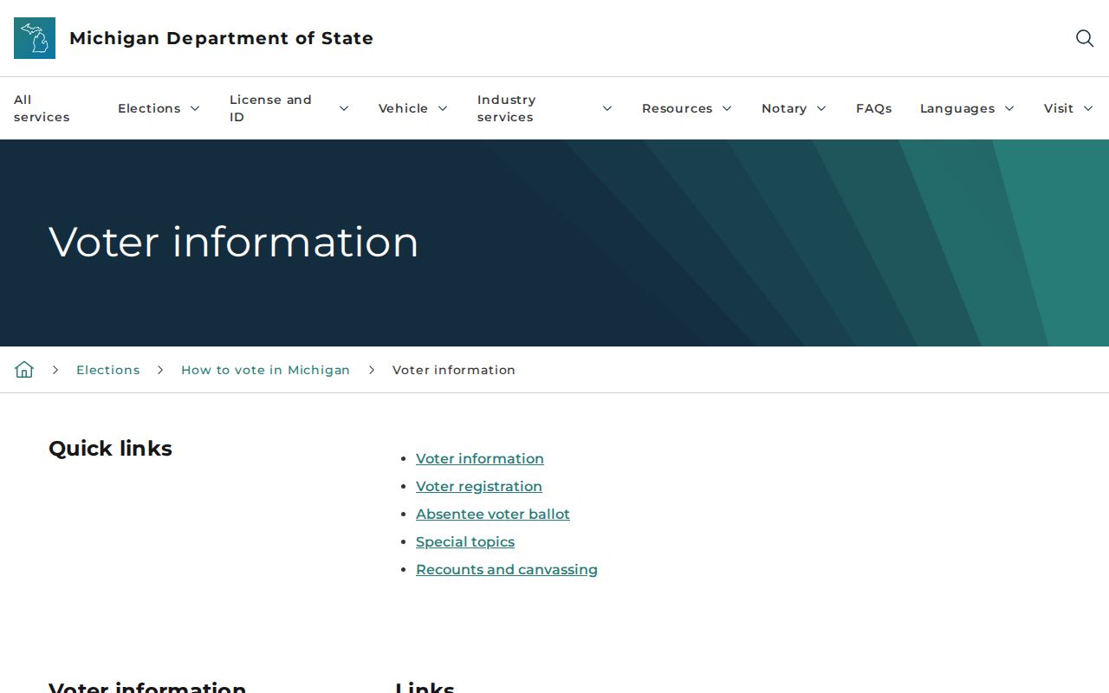Screen dimensions: 1109x693
Task: Open All services in the navigation
Action: [x=42, y=108]
